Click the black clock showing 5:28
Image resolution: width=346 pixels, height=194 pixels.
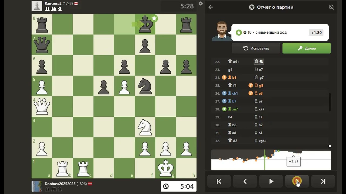click(x=178, y=6)
